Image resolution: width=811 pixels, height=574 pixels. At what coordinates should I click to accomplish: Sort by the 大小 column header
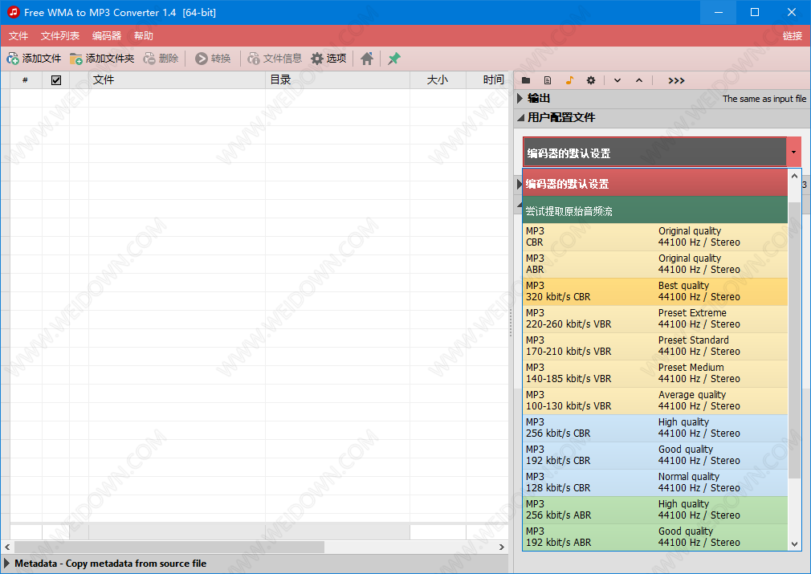click(x=438, y=80)
